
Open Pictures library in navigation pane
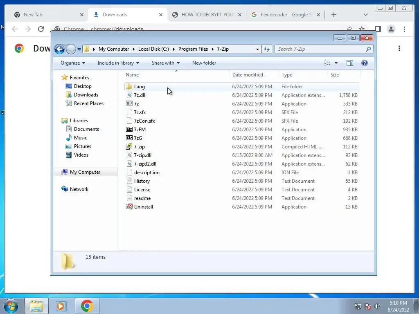click(83, 146)
